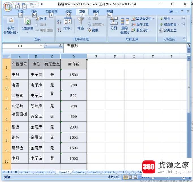Switch to sheet1 tab

pyautogui.click(x=26, y=172)
